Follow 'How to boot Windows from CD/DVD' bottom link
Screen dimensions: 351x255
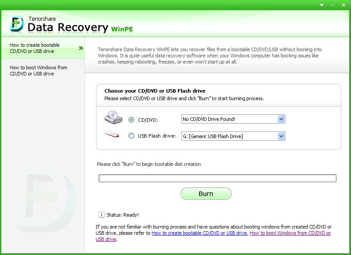[x=290, y=233]
